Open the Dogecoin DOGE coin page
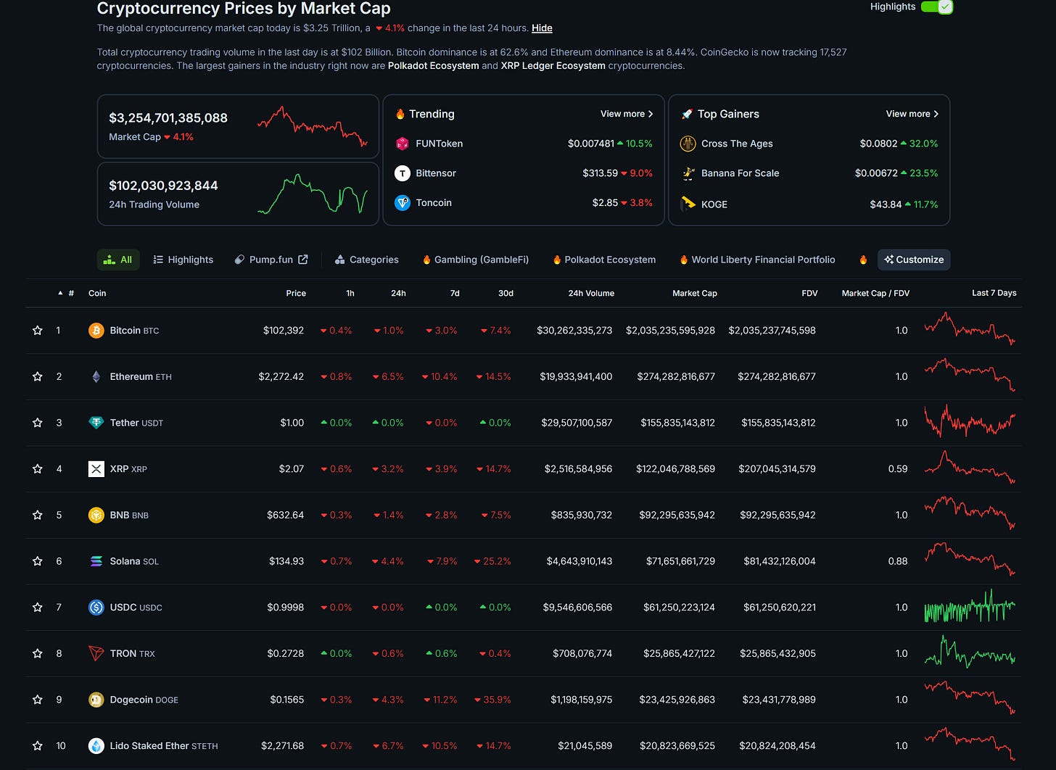Image resolution: width=1056 pixels, height=770 pixels. (144, 700)
